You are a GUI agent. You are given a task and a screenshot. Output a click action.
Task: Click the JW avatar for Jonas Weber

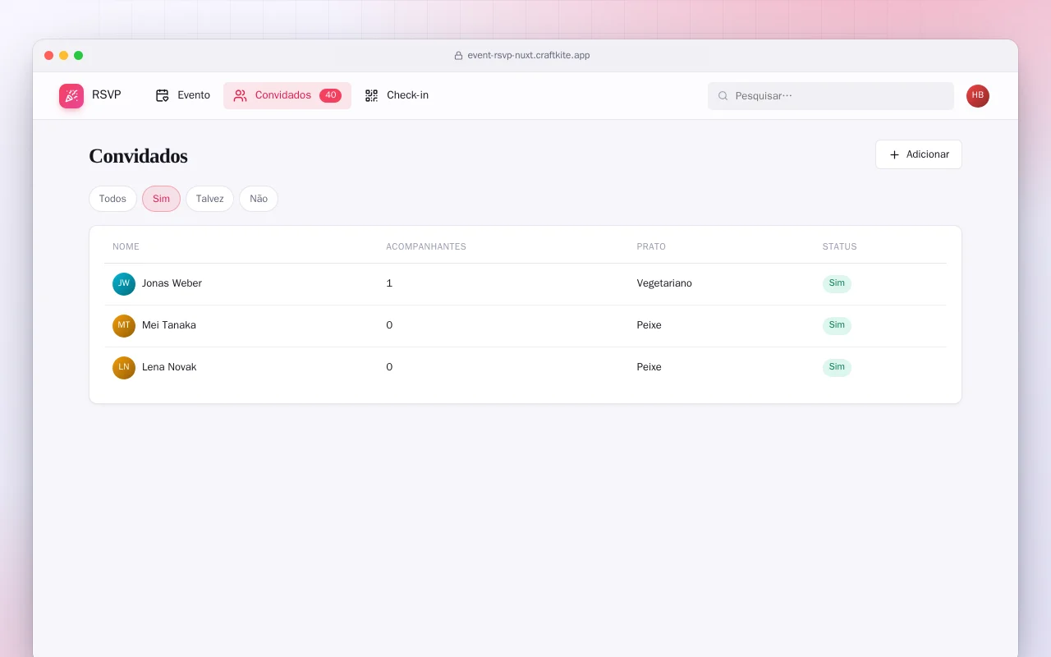[x=124, y=284]
